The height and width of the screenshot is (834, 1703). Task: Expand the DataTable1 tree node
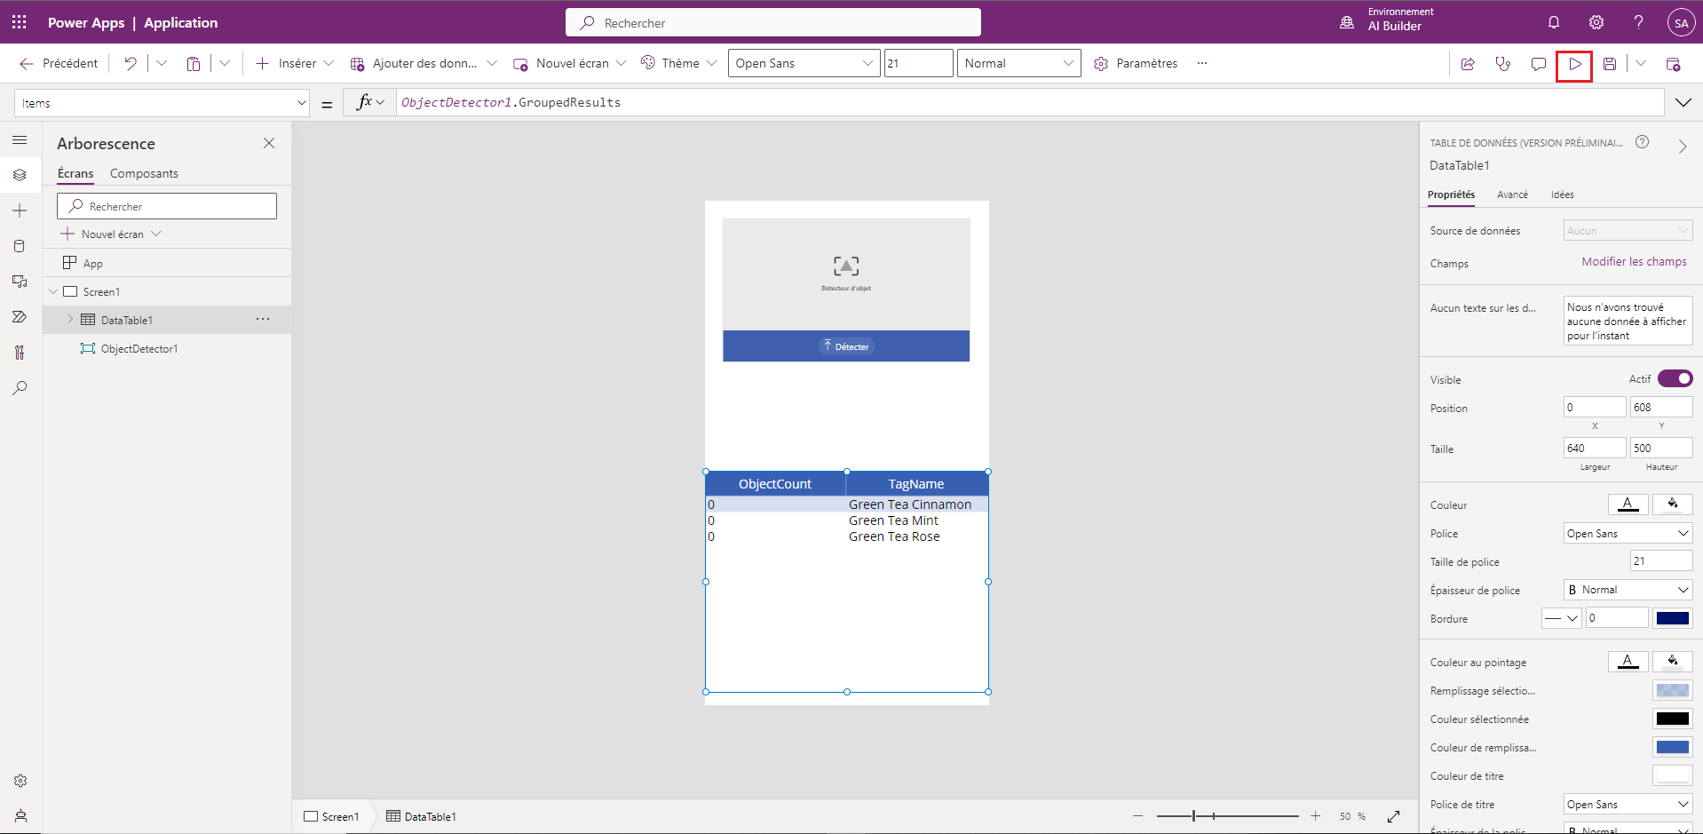coord(70,320)
